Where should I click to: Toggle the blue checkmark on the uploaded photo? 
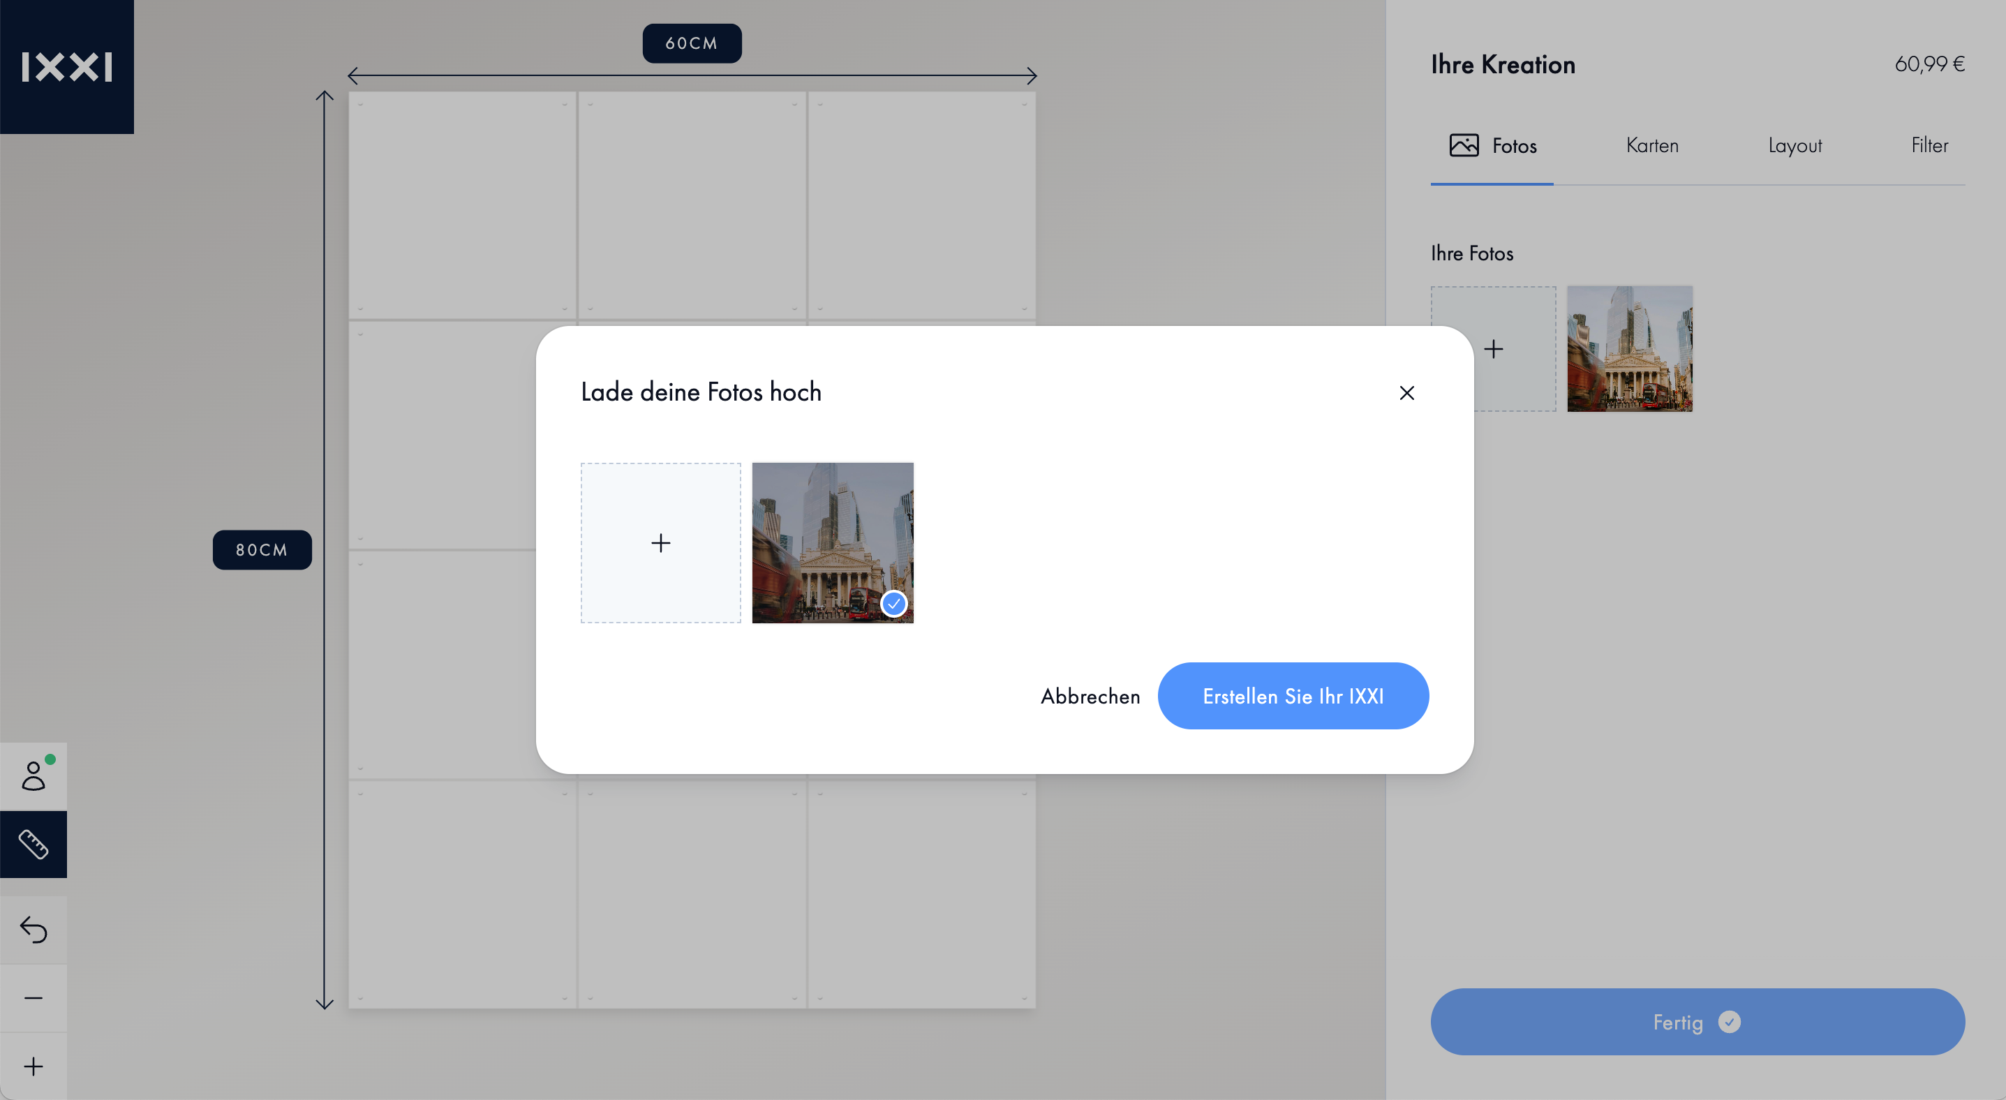(894, 603)
